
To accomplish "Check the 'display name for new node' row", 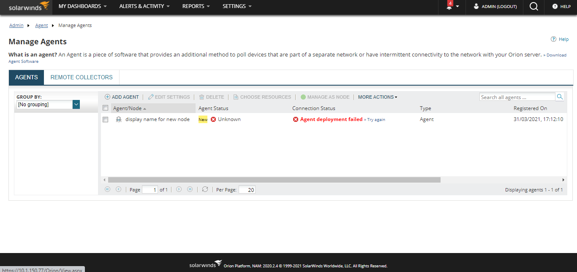I will point(106,120).
